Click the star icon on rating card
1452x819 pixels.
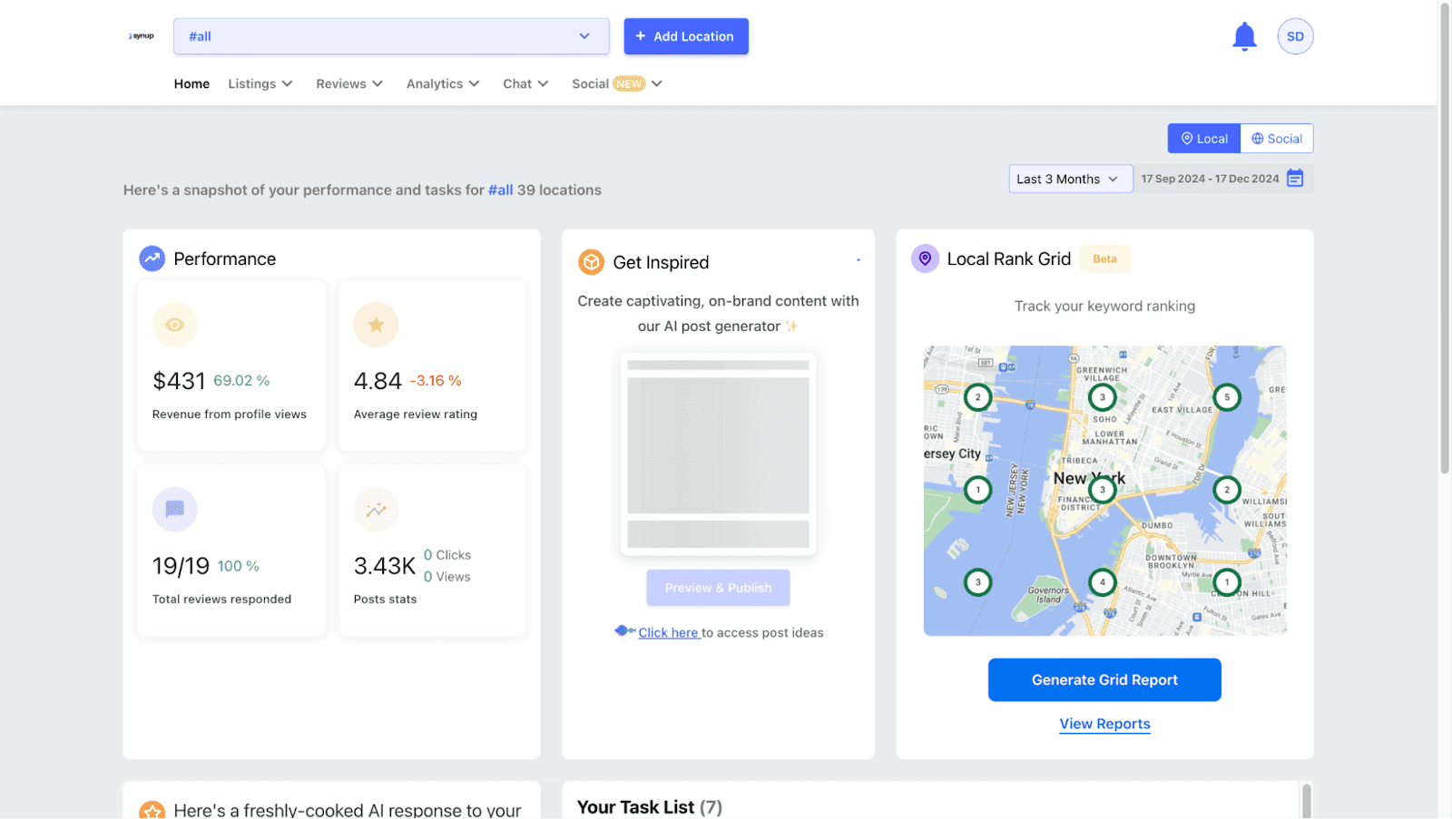pyautogui.click(x=376, y=325)
